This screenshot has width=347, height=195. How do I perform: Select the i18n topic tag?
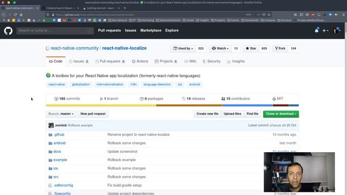click(x=133, y=84)
